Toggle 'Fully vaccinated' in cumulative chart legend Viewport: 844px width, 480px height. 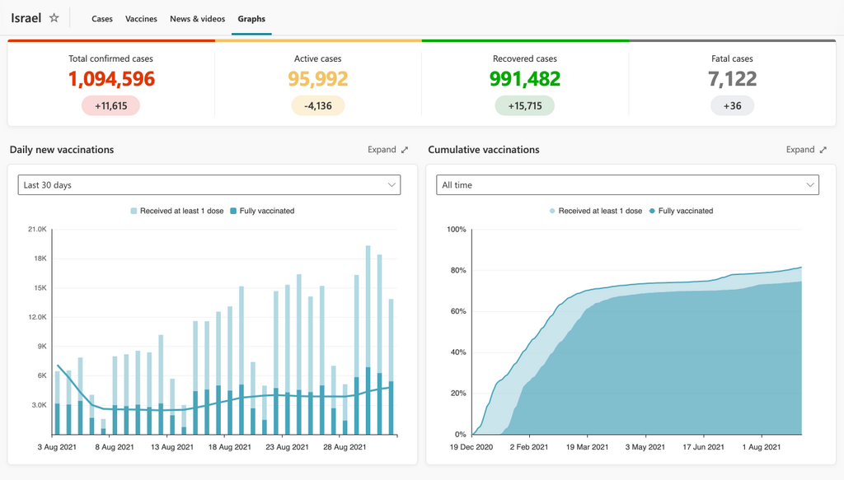click(679, 211)
